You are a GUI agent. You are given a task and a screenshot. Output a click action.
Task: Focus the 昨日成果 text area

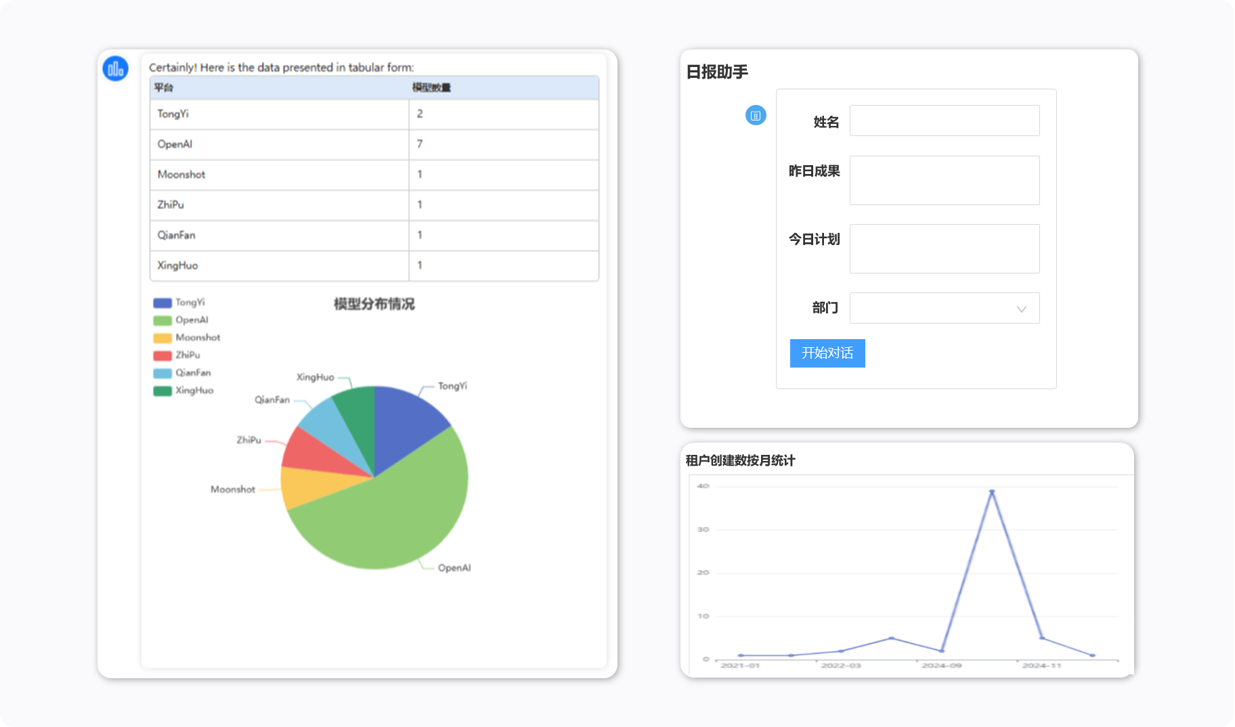(x=945, y=180)
